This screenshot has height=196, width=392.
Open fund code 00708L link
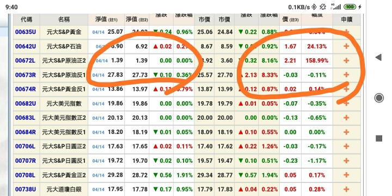[25, 175]
